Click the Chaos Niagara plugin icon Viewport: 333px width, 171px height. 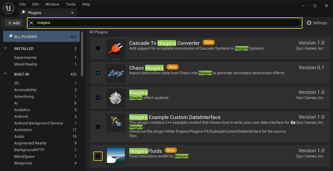(116, 73)
